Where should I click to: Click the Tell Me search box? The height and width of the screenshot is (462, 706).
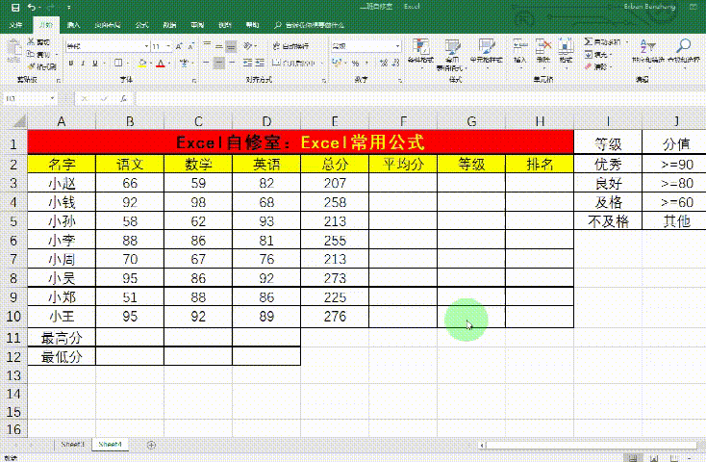(x=310, y=25)
